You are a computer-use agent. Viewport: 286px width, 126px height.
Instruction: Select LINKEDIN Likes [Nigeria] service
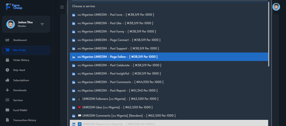pyautogui.click(x=169, y=107)
